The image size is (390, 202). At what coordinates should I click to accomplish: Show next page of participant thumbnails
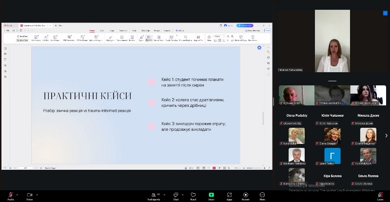pos(386,136)
